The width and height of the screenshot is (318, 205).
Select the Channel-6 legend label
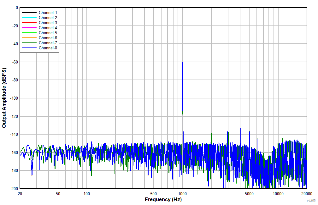(47, 38)
